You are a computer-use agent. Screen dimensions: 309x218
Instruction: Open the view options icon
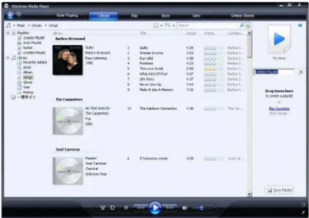(x=167, y=25)
